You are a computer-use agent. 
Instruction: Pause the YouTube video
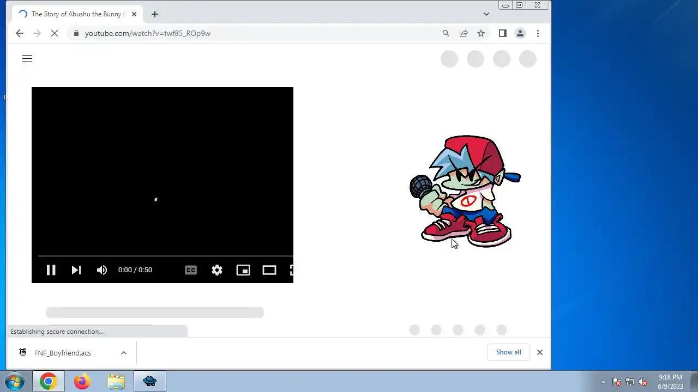click(x=51, y=270)
